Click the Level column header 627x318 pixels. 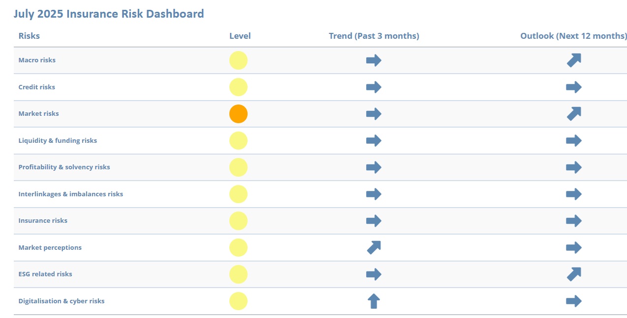(240, 36)
